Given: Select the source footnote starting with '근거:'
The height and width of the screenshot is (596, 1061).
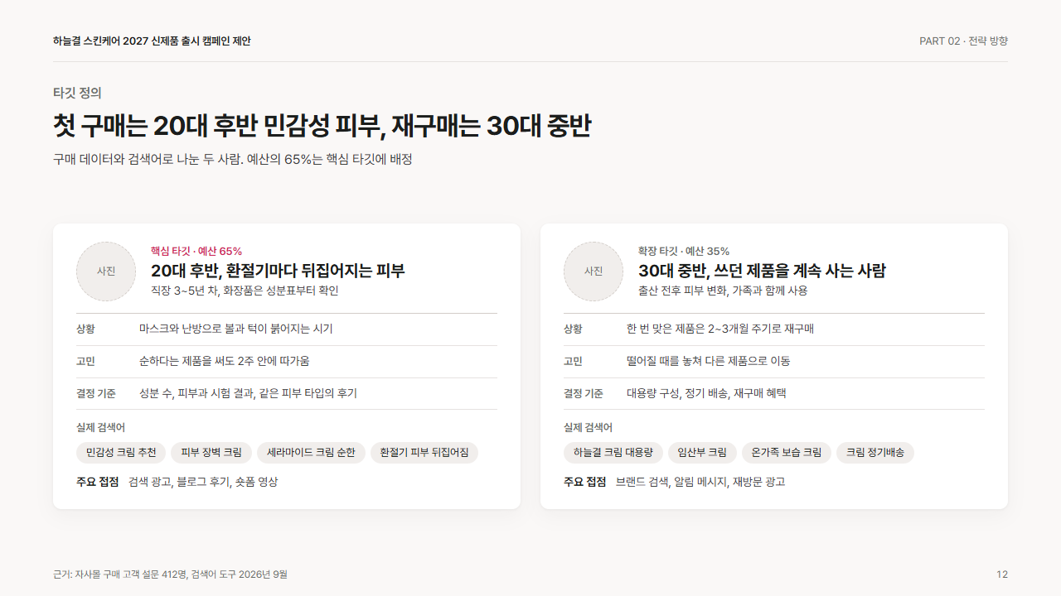Looking at the screenshot, I should [x=171, y=574].
